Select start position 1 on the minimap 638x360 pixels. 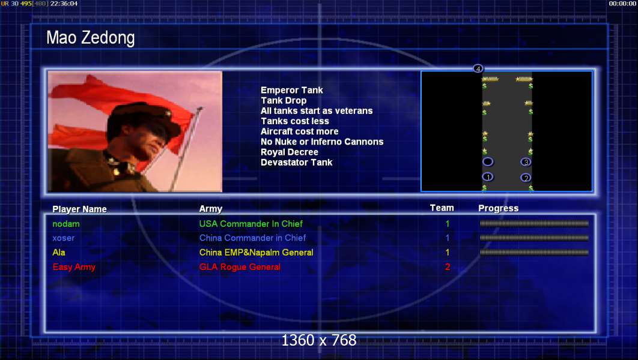487,177
